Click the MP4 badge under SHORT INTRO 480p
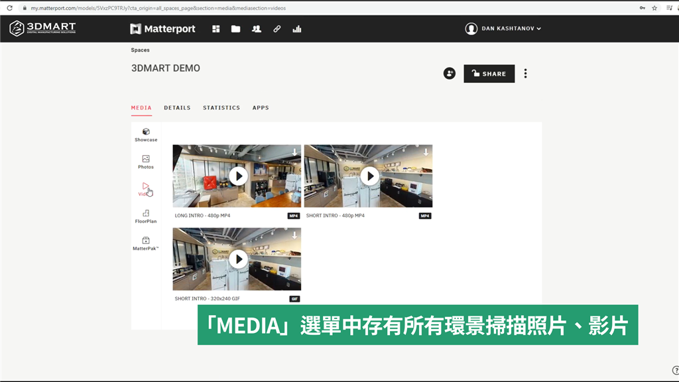 (425, 216)
